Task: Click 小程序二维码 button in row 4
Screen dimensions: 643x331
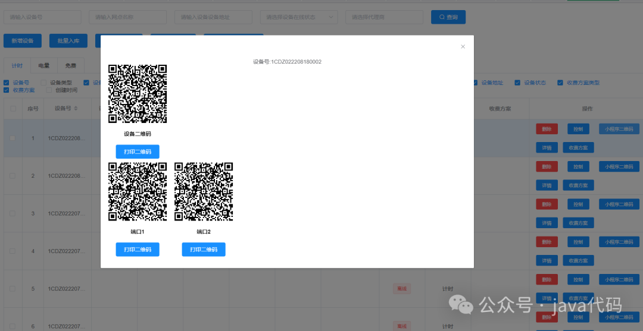Action: point(619,242)
